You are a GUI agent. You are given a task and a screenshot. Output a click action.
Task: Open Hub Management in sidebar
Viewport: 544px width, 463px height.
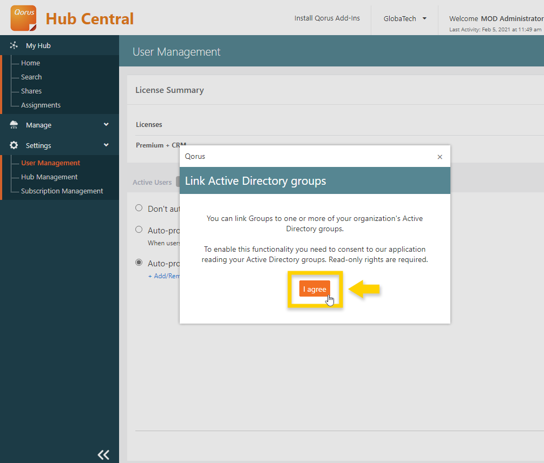(49, 177)
